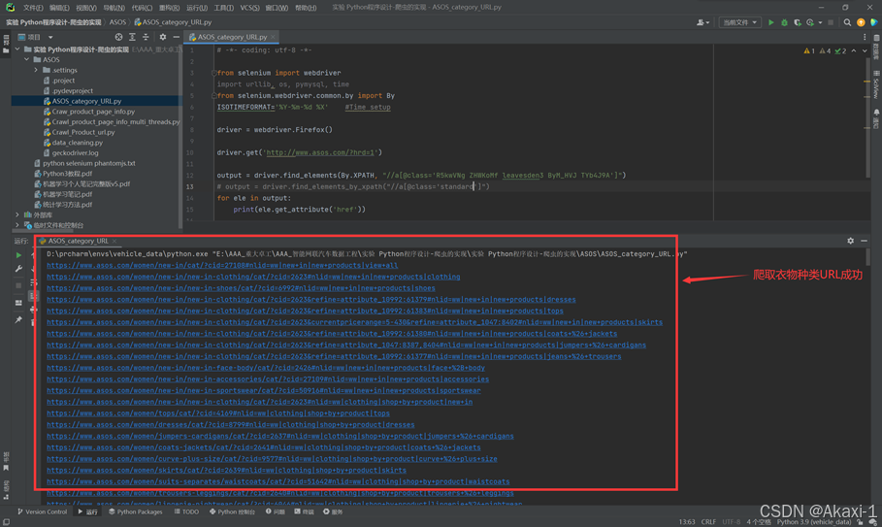
Task: Open the notifications bell side panel
Action: [x=876, y=118]
